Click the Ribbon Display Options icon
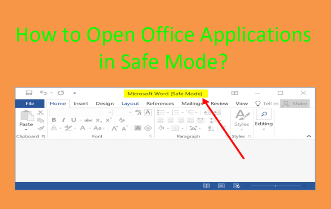 235,93
